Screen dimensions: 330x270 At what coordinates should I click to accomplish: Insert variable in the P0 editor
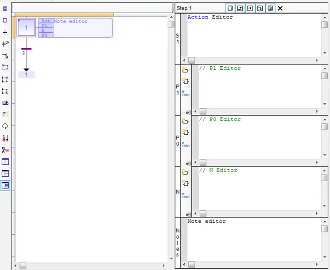[185, 121]
